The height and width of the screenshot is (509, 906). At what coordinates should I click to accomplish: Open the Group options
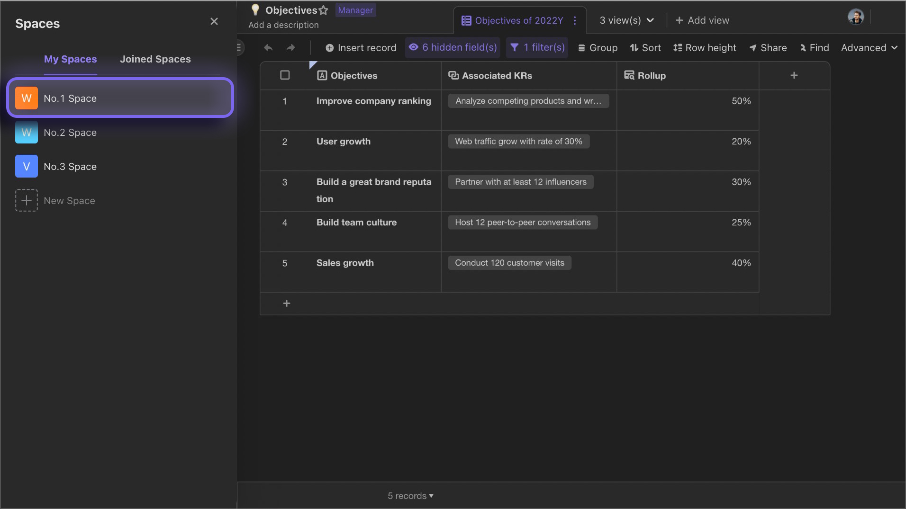coord(598,48)
